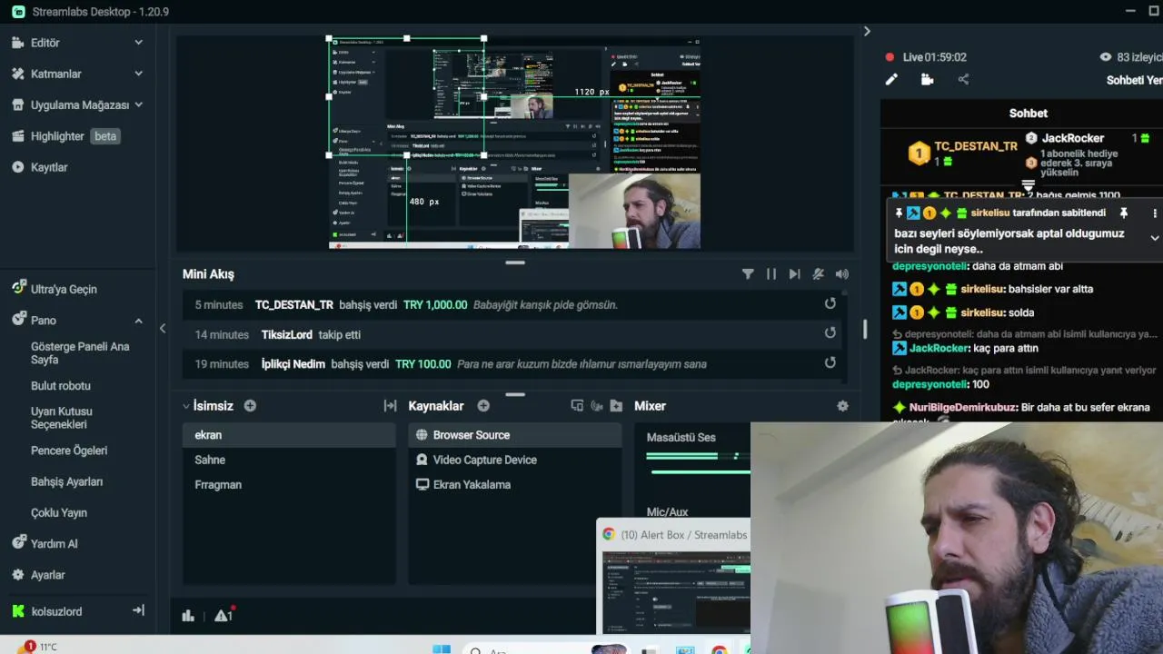Open the camera clip icon
The width and height of the screenshot is (1163, 654).
click(927, 80)
